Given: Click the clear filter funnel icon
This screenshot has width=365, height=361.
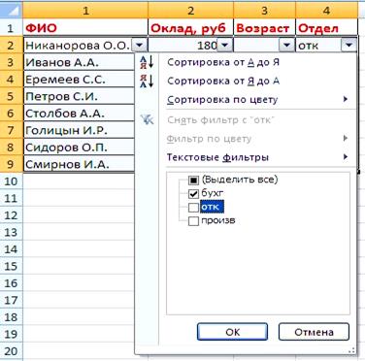Looking at the screenshot, I should pyautogui.click(x=147, y=120).
